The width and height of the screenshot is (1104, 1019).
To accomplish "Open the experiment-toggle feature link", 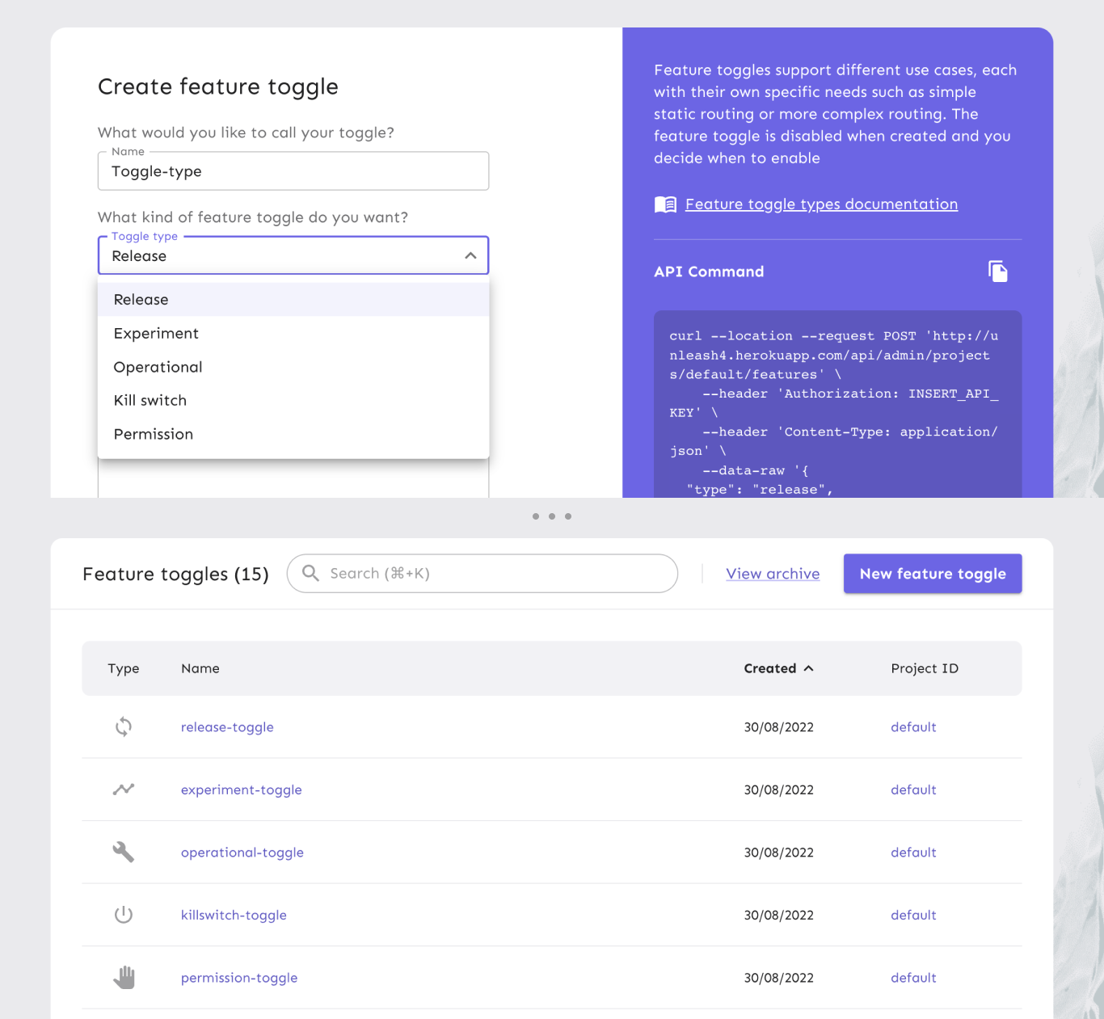I will click(x=242, y=790).
